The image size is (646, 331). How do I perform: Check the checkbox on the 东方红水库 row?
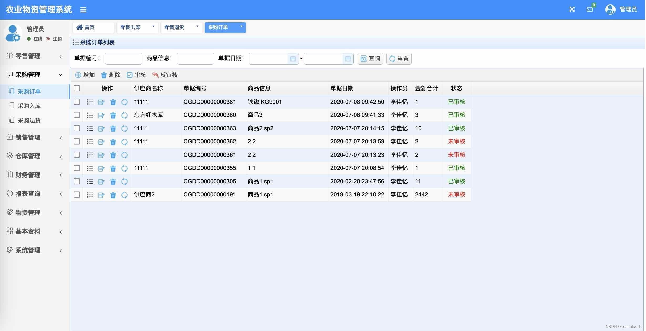coord(77,115)
